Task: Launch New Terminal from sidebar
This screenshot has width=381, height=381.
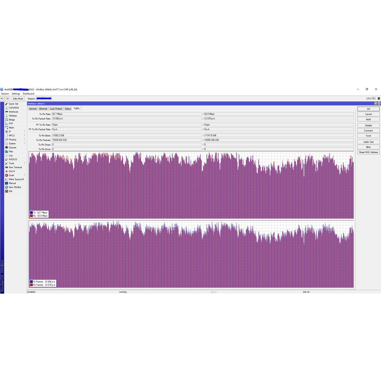Action: pyautogui.click(x=6, y=167)
